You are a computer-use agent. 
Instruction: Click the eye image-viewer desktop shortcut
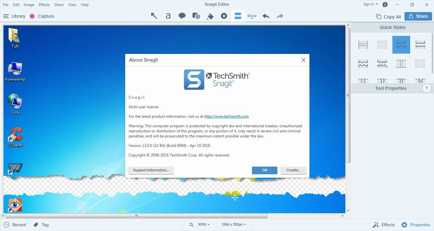pyautogui.click(x=15, y=205)
